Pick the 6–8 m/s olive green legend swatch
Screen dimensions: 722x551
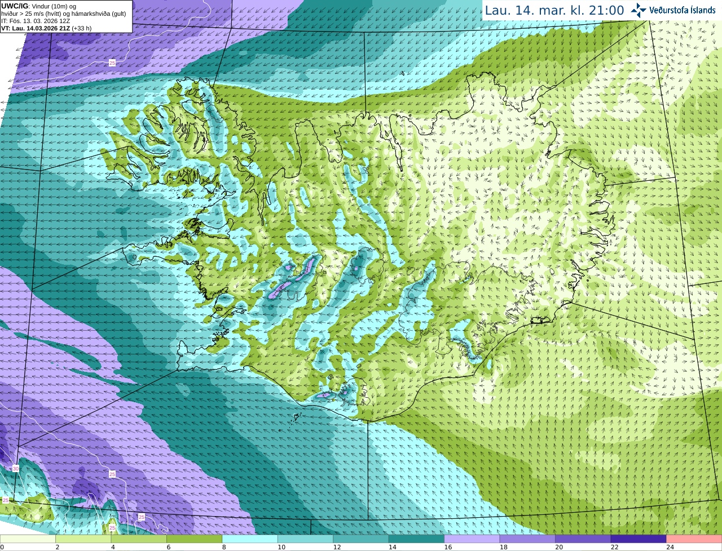pos(195,539)
